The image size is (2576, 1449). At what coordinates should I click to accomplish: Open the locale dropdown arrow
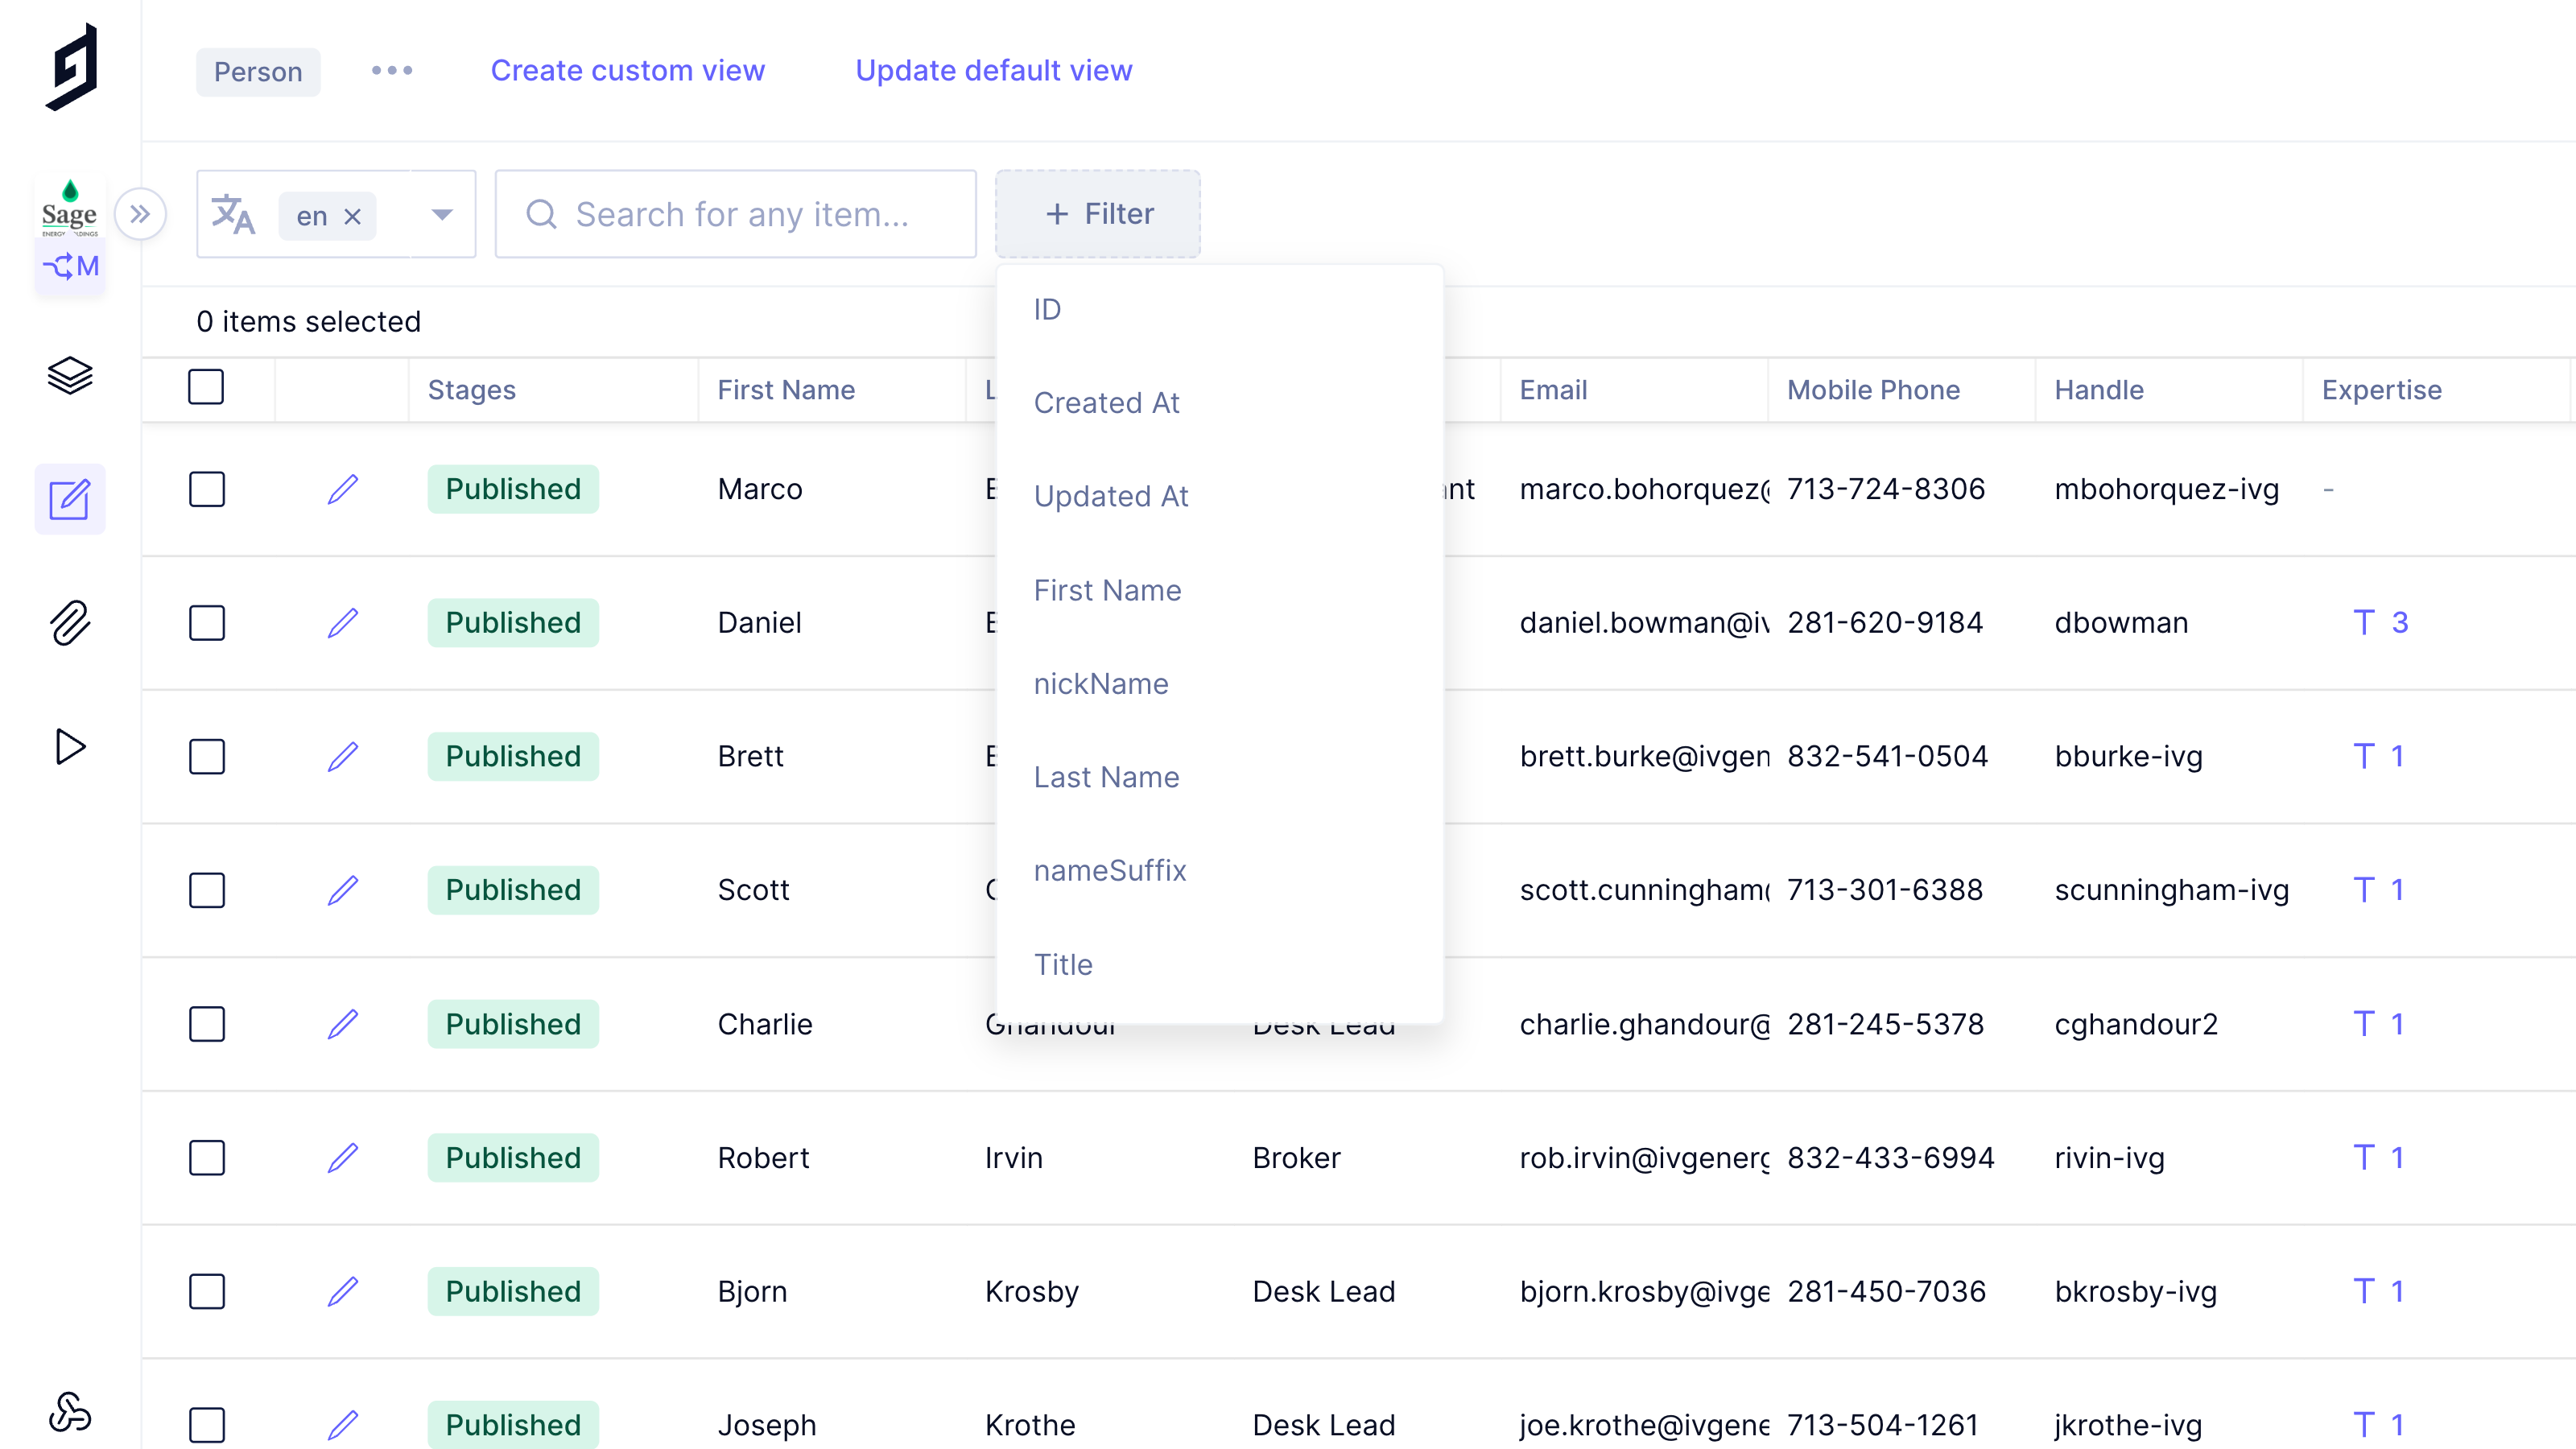[x=442, y=214]
